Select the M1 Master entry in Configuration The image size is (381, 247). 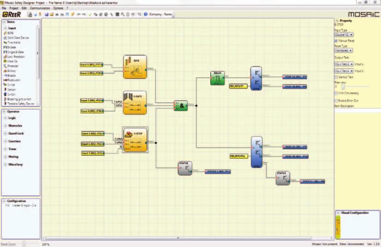coord(21,206)
